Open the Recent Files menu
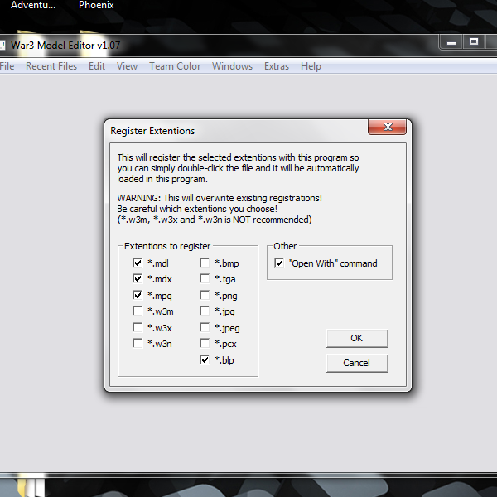 coord(51,66)
